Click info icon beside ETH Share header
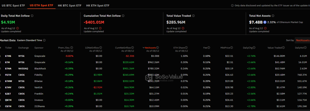 [x=186, y=48]
